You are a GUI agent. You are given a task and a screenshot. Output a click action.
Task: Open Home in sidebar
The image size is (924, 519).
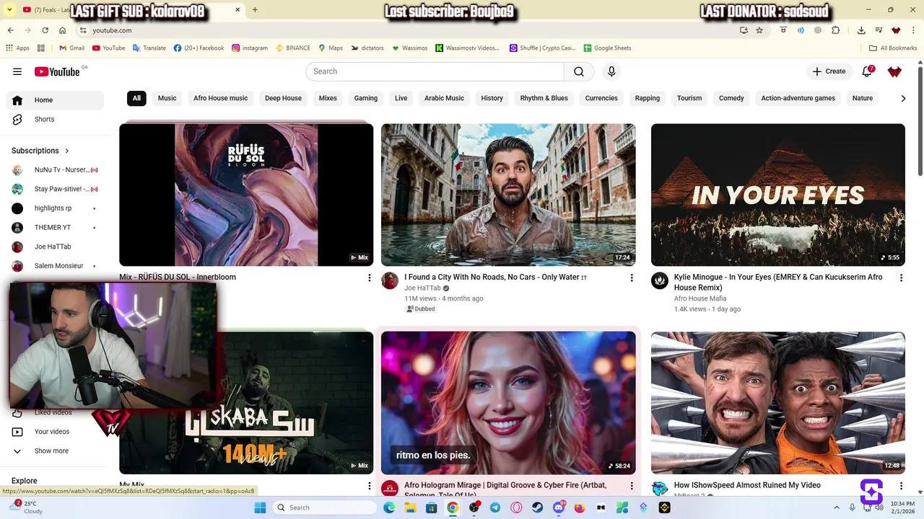coord(55,100)
